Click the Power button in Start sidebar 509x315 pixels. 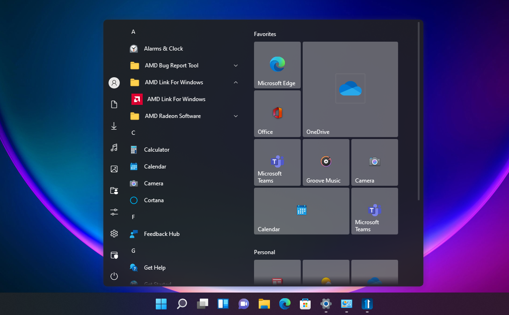click(114, 276)
